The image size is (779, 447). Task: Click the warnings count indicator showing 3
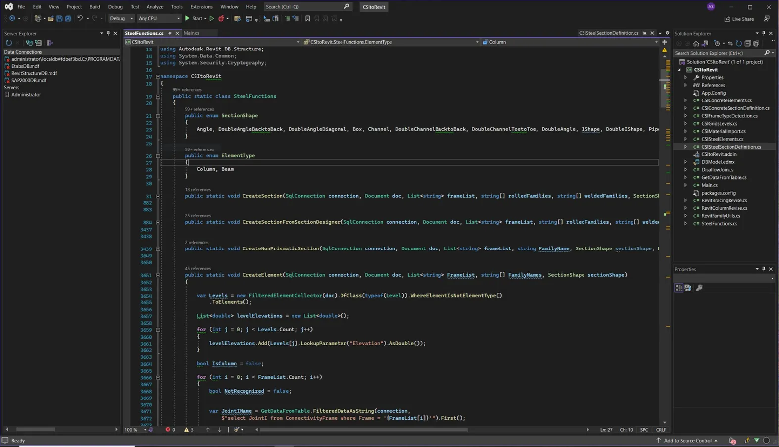[189, 430]
